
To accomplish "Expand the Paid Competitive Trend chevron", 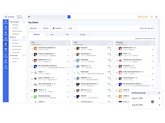I will coord(83,45).
